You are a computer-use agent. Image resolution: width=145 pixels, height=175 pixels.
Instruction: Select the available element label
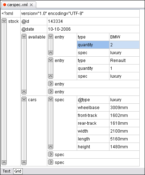37,37
